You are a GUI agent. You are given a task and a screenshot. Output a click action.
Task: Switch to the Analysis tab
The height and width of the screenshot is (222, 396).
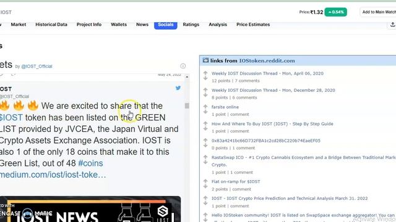tap(218, 25)
